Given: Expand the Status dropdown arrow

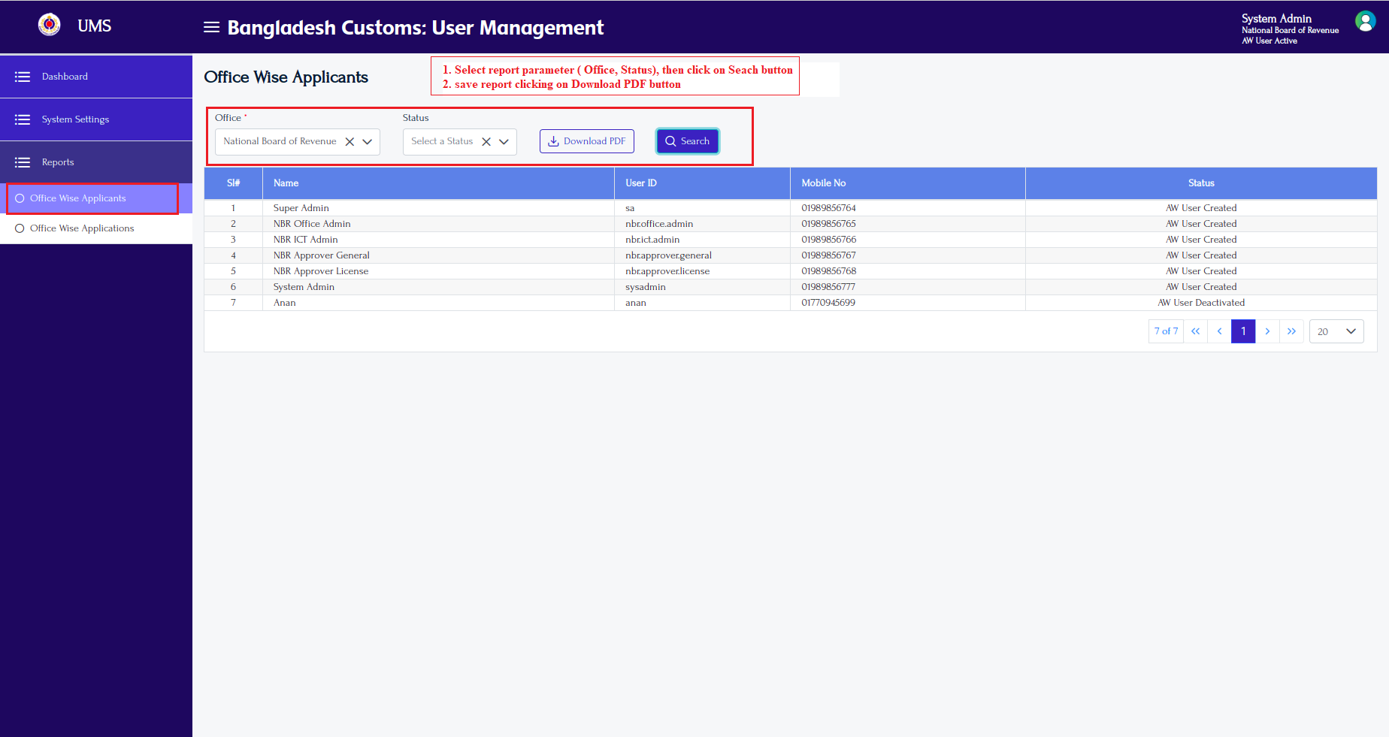Looking at the screenshot, I should coord(504,141).
